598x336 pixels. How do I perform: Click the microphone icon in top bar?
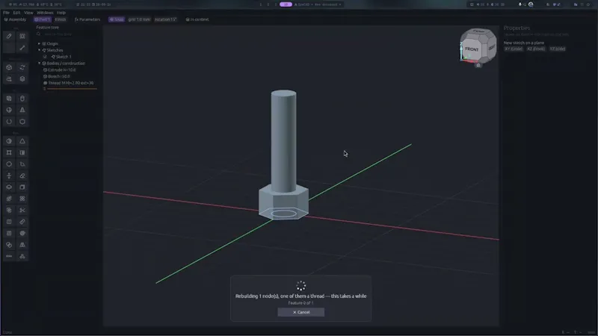520,4
